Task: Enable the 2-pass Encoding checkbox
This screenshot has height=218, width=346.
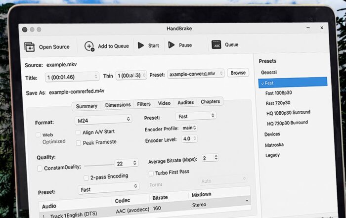Action: [x=86, y=177]
